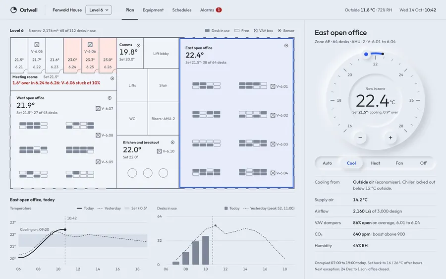
Task: Toggle the Yesterday series in temperature legend
Action: pyautogui.click(x=109, y=209)
